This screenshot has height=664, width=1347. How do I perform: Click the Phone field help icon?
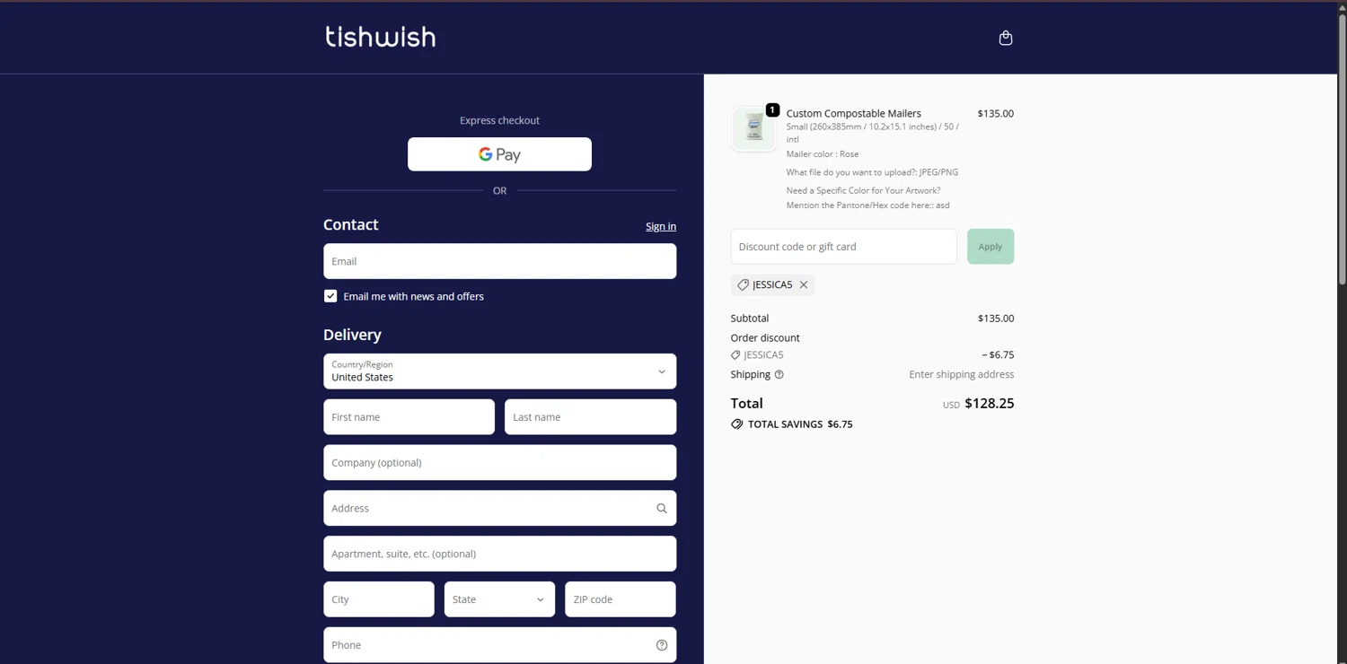tap(662, 645)
